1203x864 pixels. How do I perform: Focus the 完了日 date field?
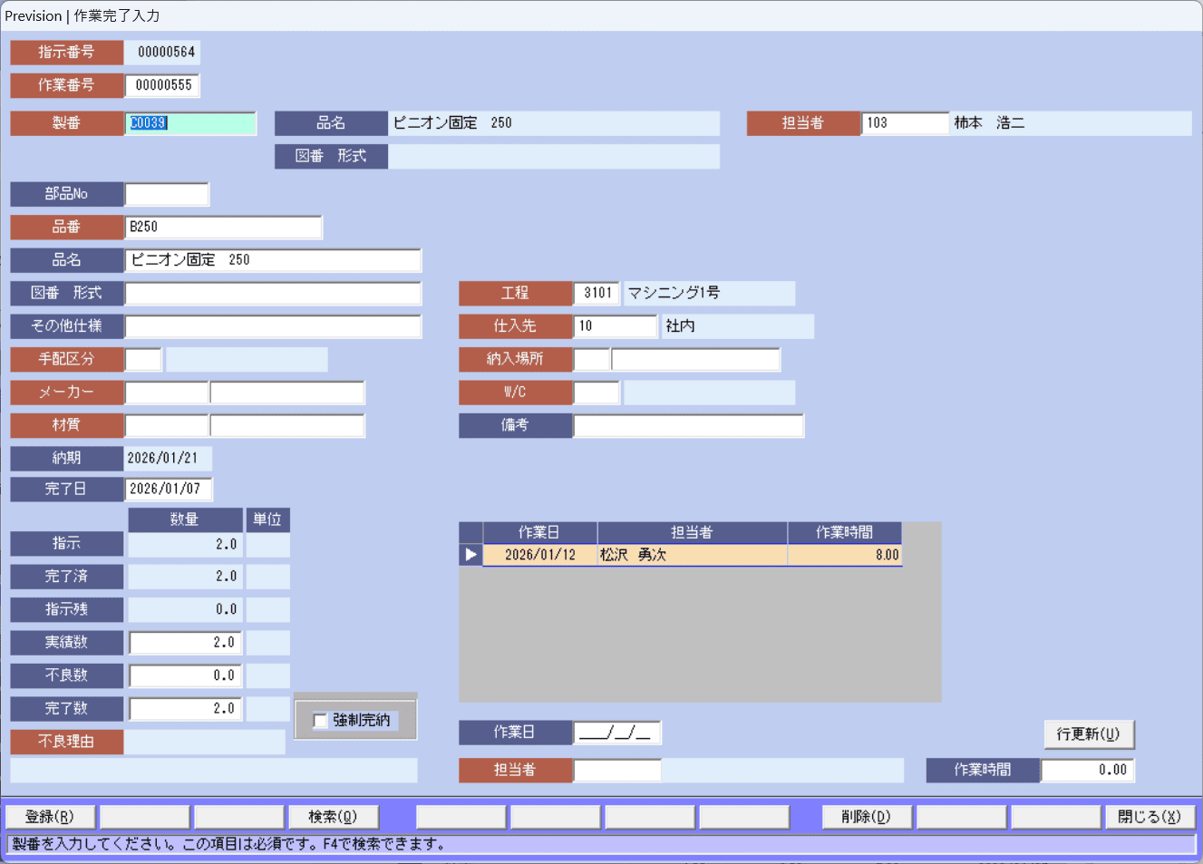click(168, 490)
